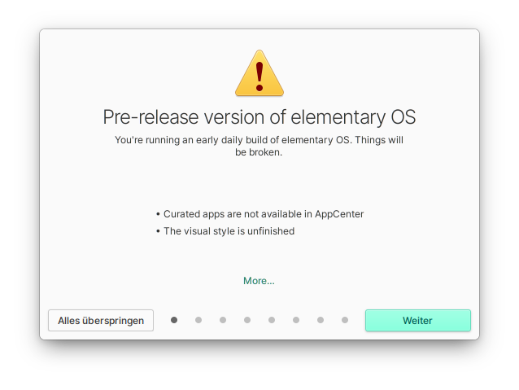Click the word AppCenter in the bullet list

point(339,214)
